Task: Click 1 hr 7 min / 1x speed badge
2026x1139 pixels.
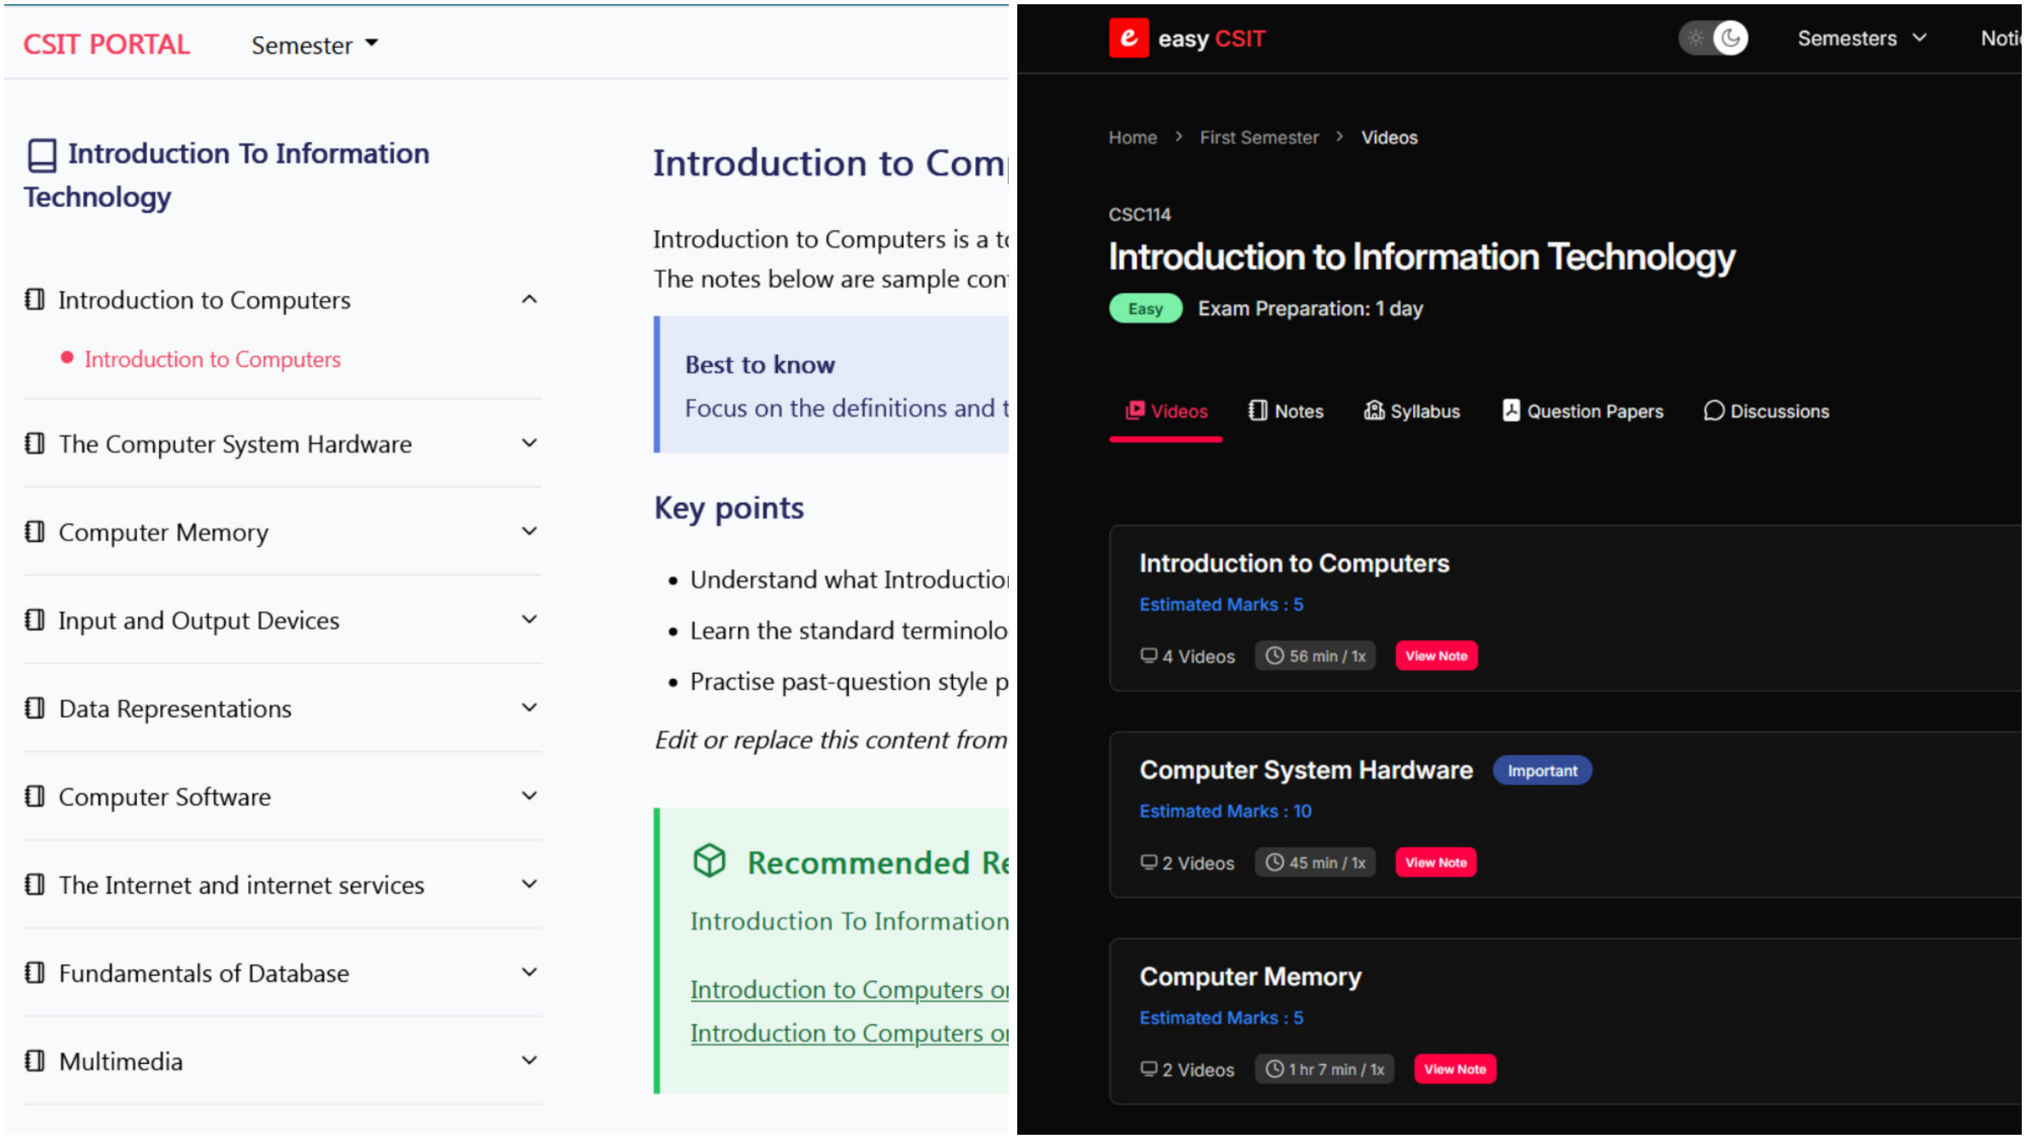Action: pos(1324,1069)
